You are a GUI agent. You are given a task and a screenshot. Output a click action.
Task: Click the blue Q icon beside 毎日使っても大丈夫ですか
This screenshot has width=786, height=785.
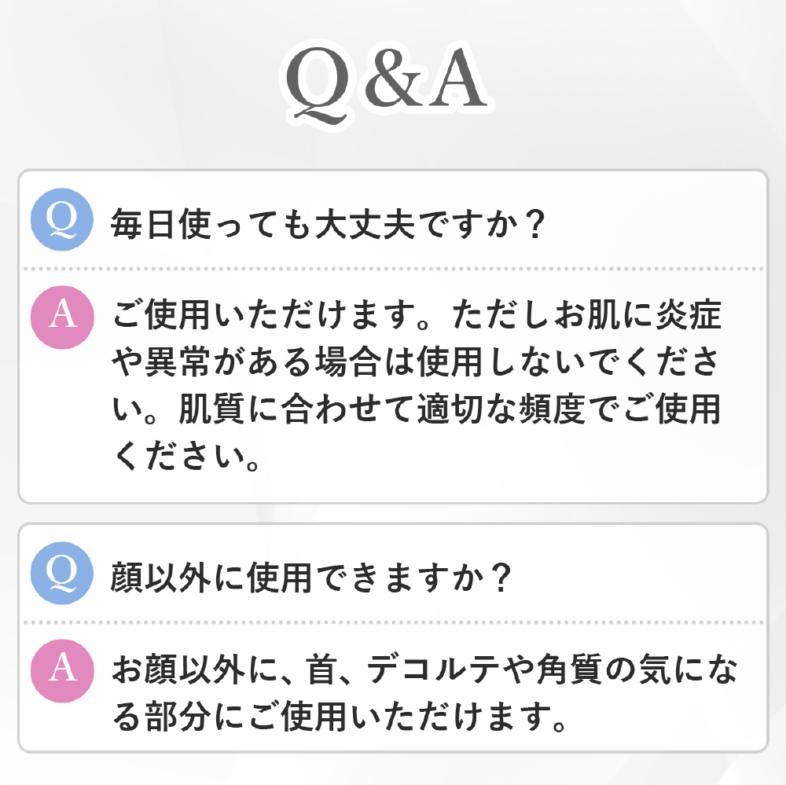click(x=61, y=223)
